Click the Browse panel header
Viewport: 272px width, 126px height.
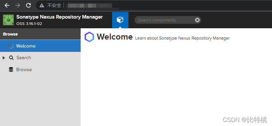[40, 34]
